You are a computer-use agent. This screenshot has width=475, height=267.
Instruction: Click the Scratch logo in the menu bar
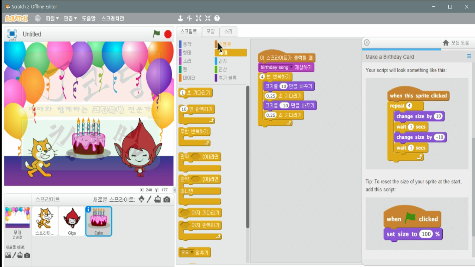[x=16, y=18]
